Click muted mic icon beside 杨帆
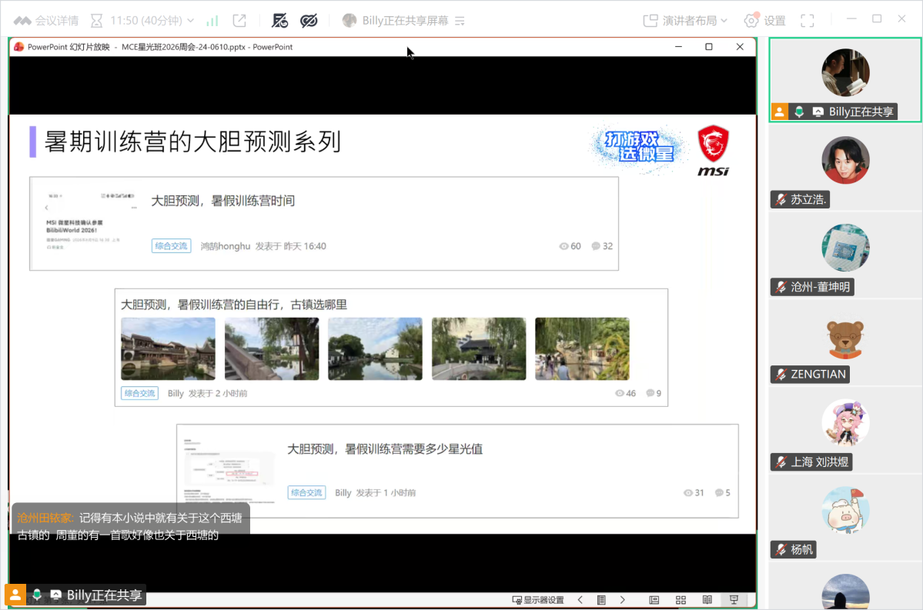The width and height of the screenshot is (923, 610). pyautogui.click(x=781, y=549)
